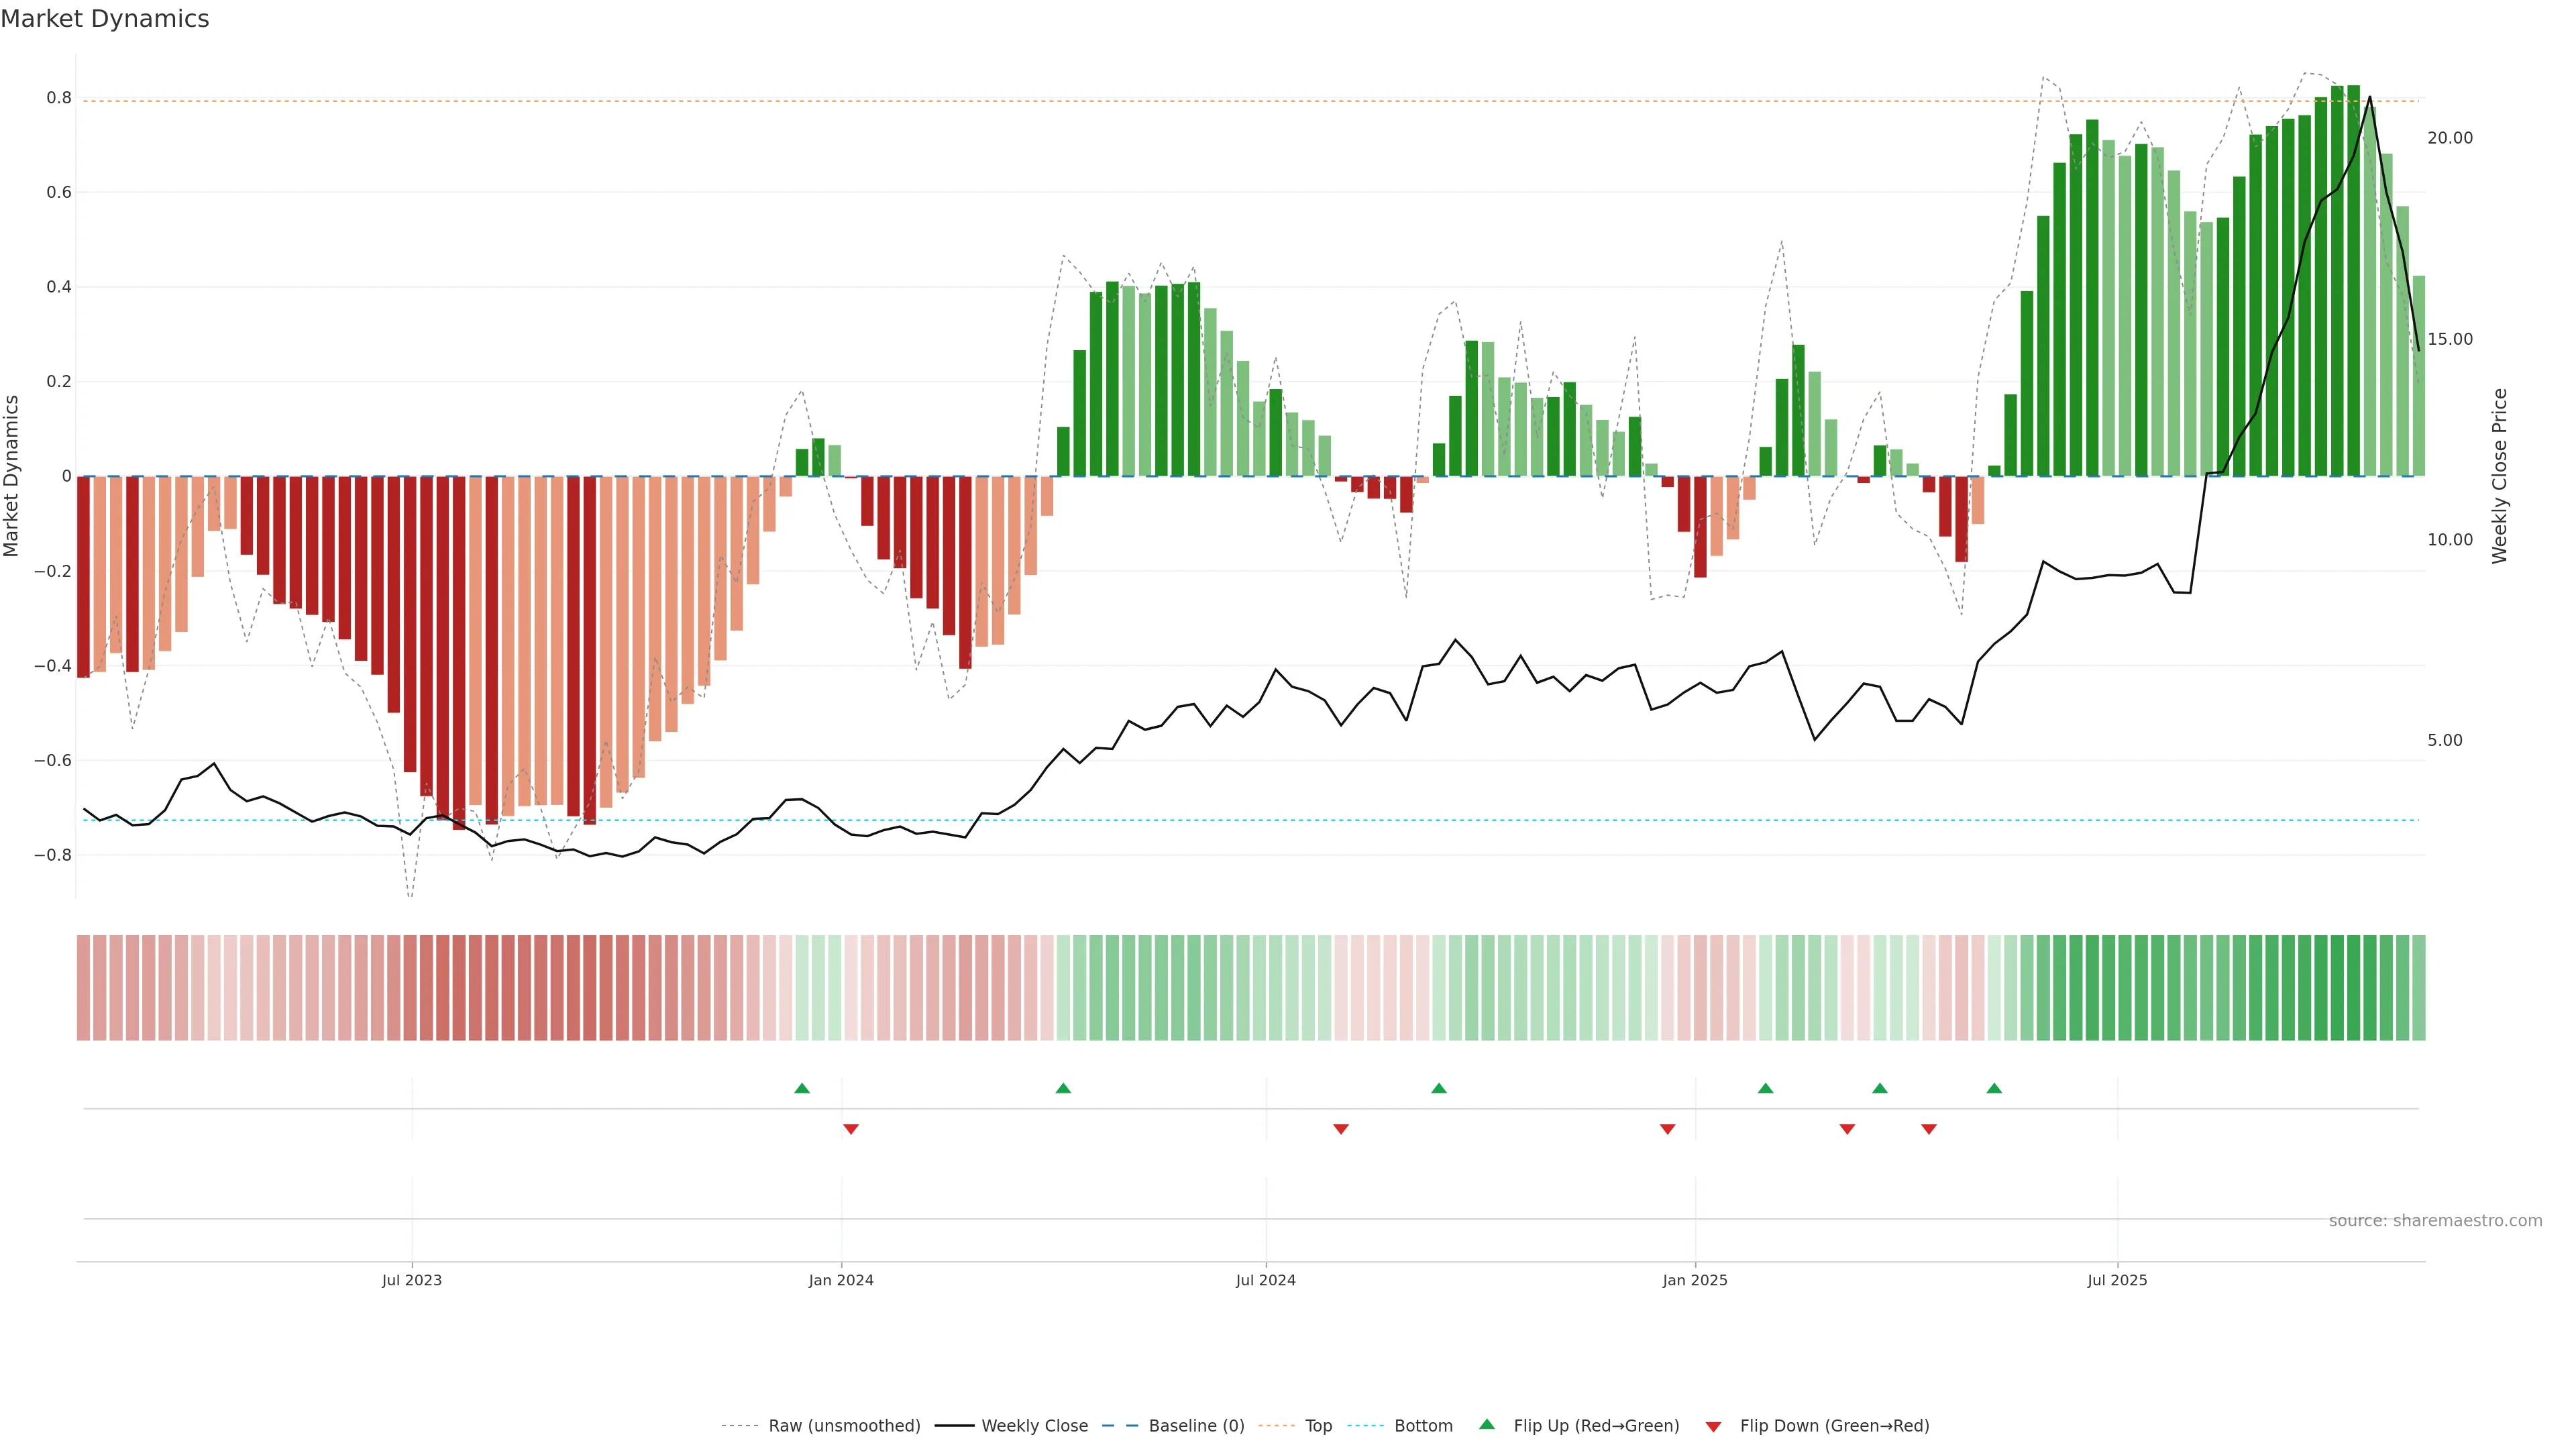The width and height of the screenshot is (2576, 1449).
Task: Click the first red flip-down triangle marker
Action: click(x=851, y=1129)
